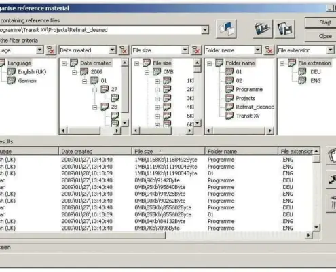Sort results by Folder name column header
Viewport: 336px width, 272px height.
(x=241, y=151)
